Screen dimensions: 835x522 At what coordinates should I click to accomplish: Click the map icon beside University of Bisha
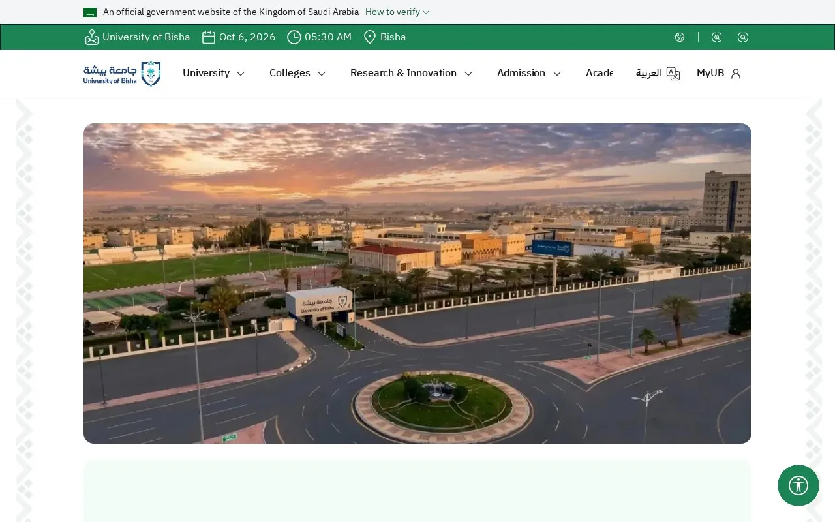(x=91, y=37)
